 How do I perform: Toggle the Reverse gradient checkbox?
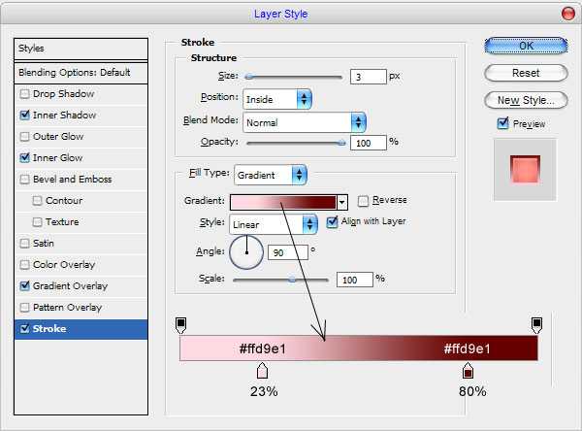coord(364,201)
